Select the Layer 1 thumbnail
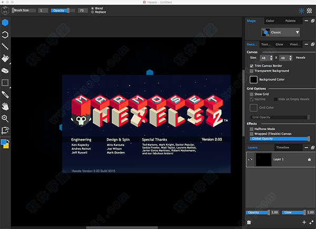This screenshot has width=316, height=229. [x=263, y=160]
